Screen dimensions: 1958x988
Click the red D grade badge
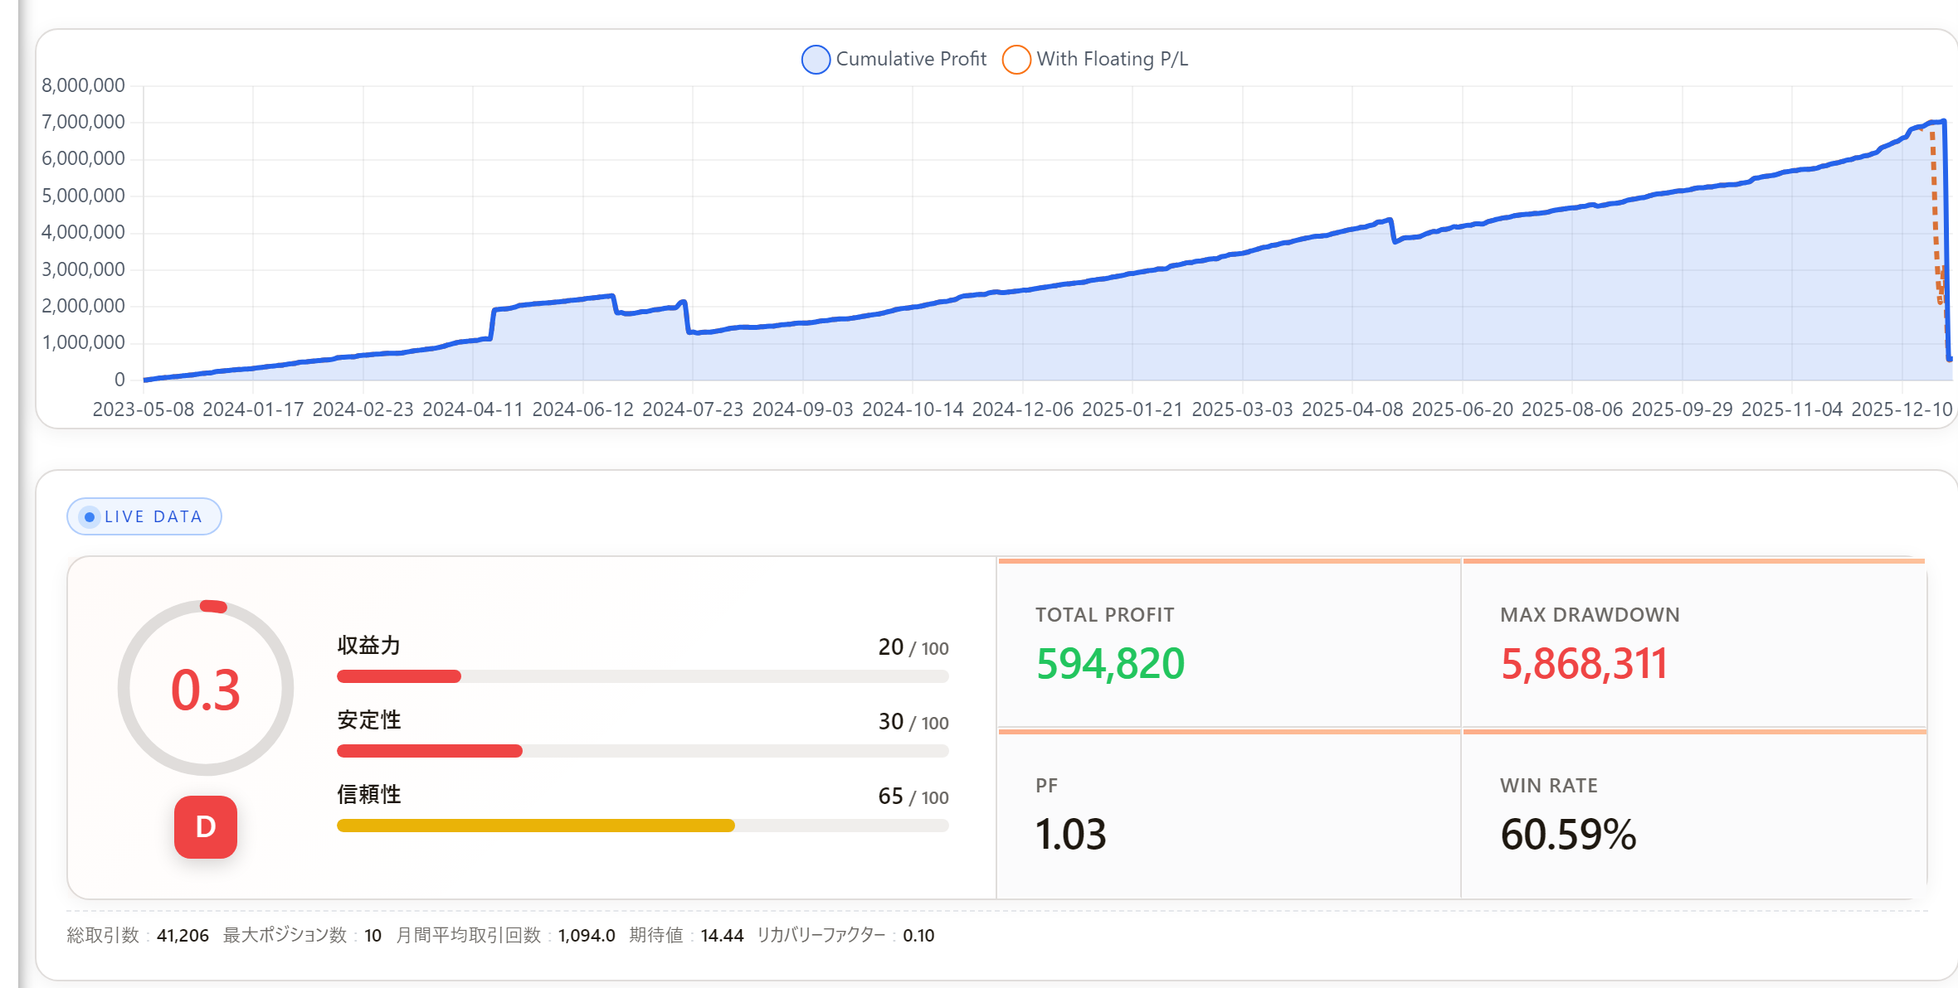(x=206, y=826)
